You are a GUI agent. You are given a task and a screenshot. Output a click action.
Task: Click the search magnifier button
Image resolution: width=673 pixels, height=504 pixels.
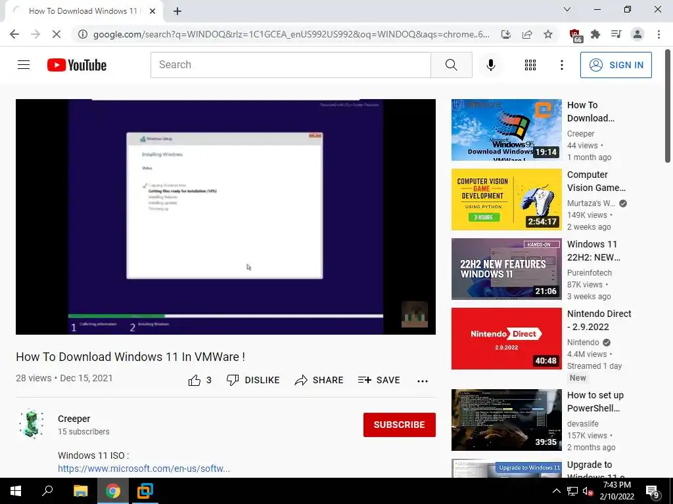(x=451, y=65)
